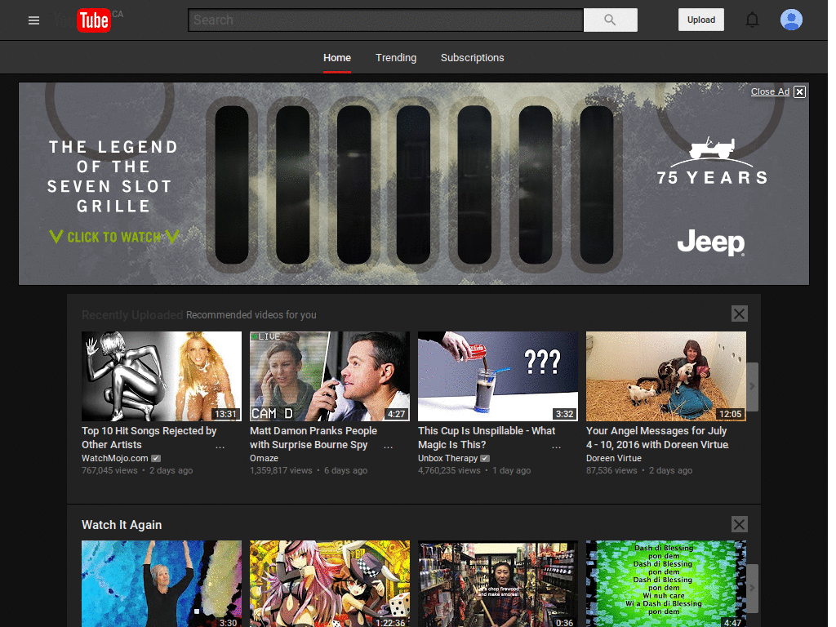Click the Jeep Click To Watch banner text
The height and width of the screenshot is (627, 836).
tap(113, 237)
